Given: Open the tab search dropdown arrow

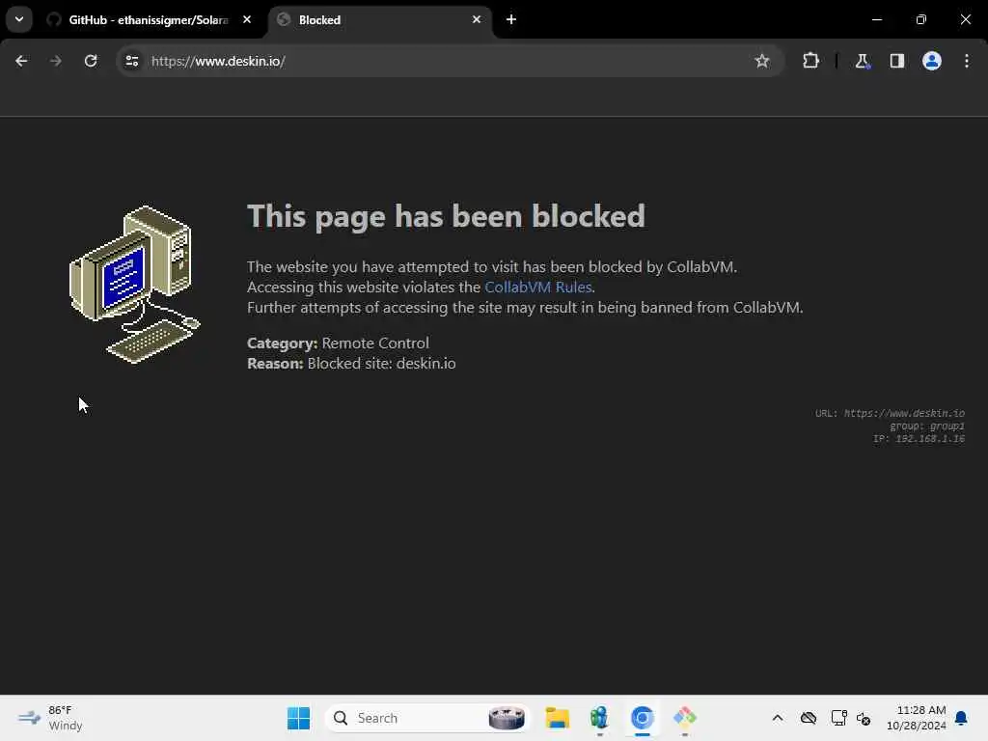Looking at the screenshot, I should coord(19,19).
